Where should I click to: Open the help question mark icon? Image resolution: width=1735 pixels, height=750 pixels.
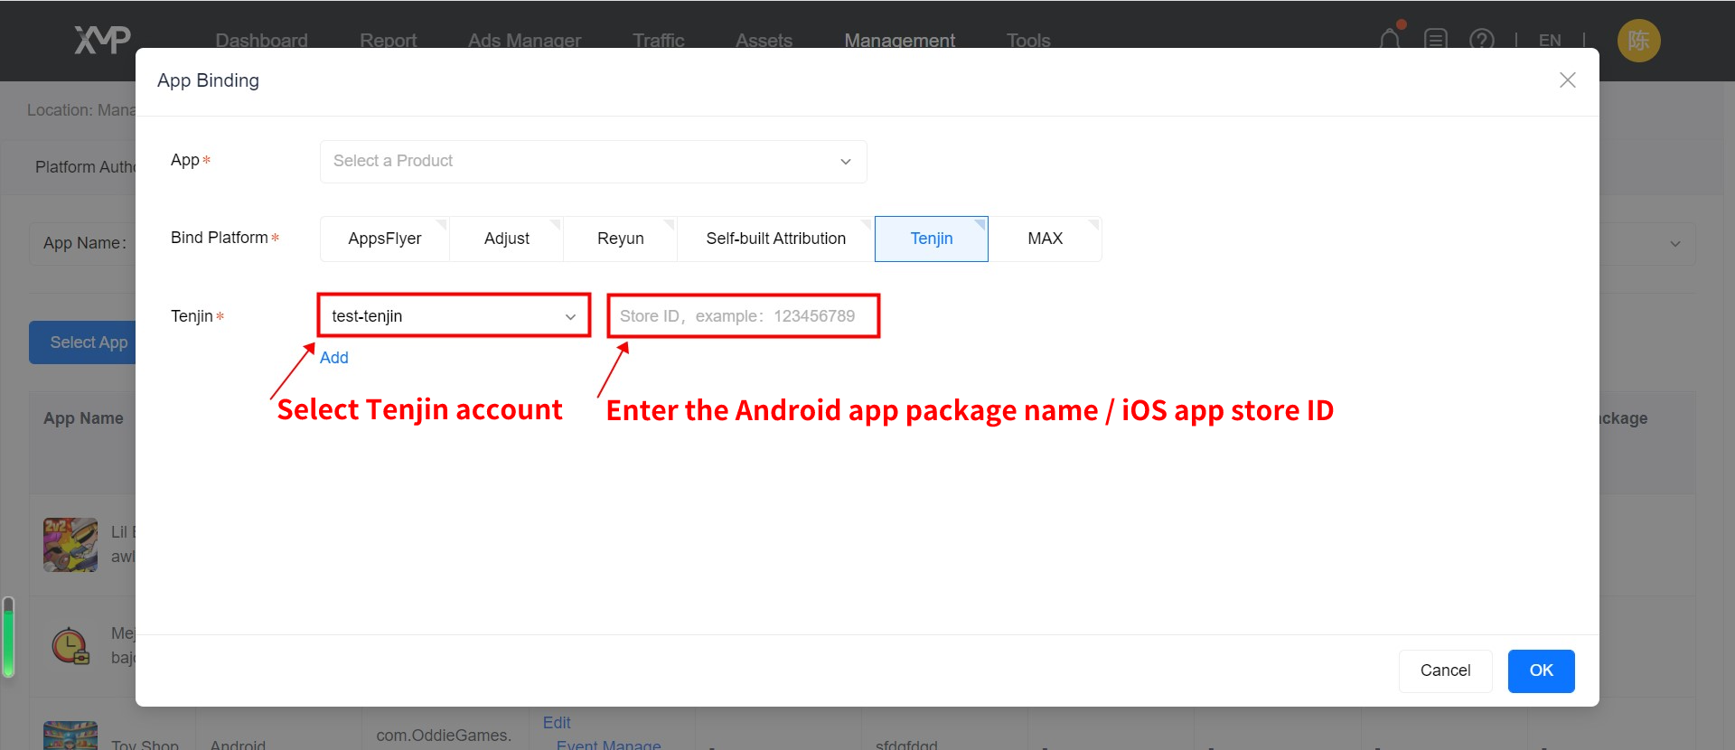(x=1482, y=40)
